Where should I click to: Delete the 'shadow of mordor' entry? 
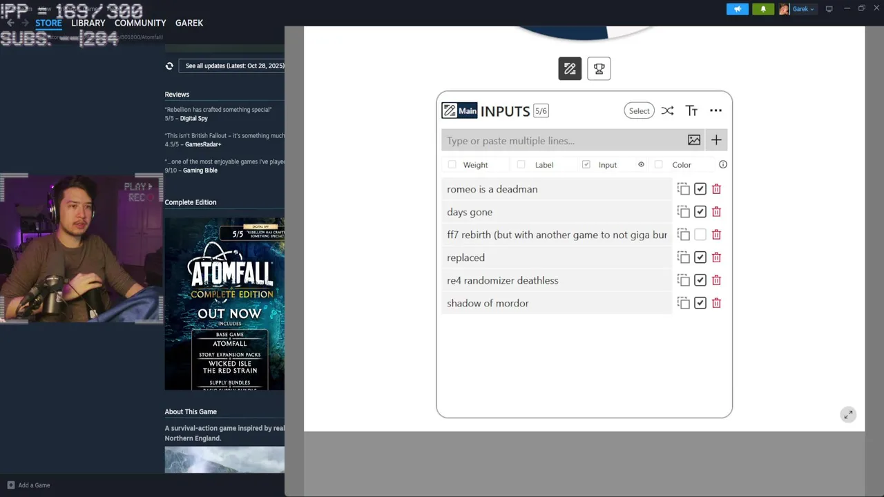point(716,302)
